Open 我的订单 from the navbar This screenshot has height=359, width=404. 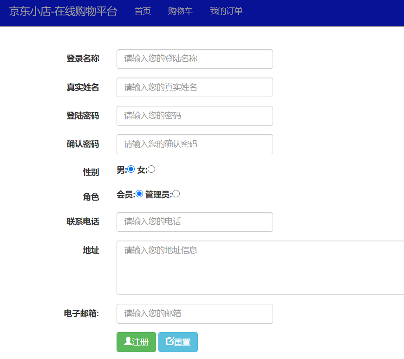coord(226,11)
